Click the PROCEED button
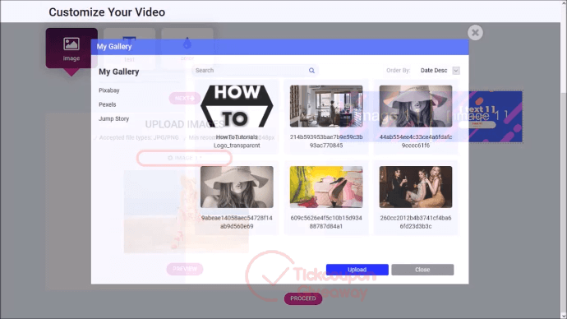 303,298
